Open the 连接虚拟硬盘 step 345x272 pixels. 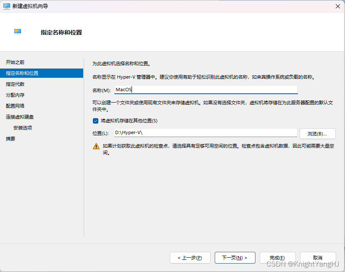click(20, 117)
